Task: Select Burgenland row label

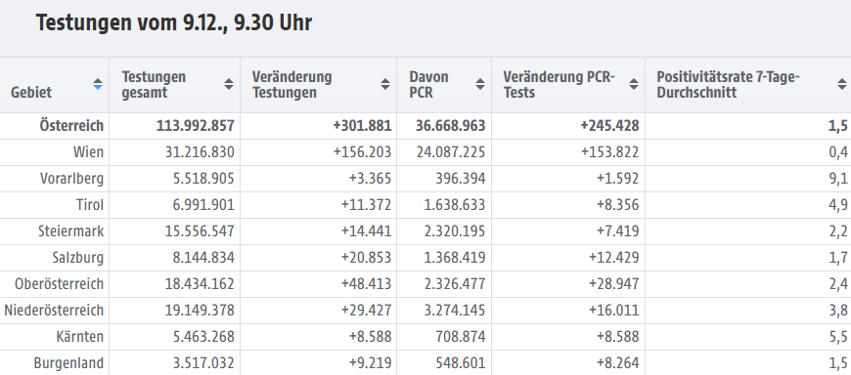Action: point(68,363)
